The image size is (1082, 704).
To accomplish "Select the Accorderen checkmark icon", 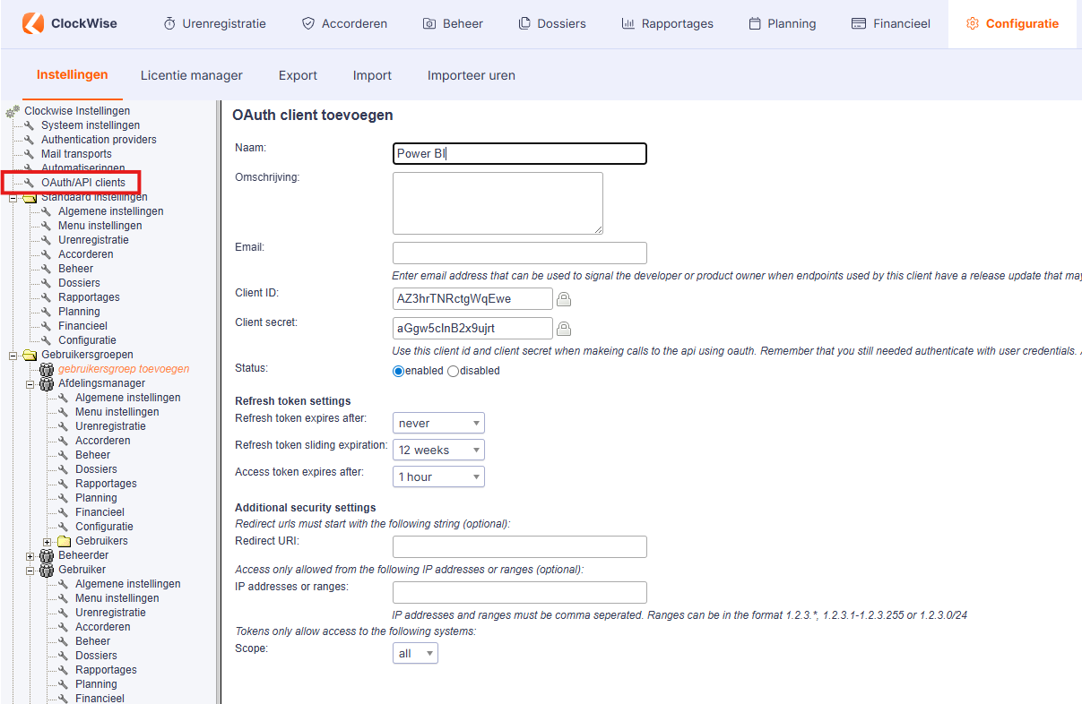I will click(x=307, y=23).
